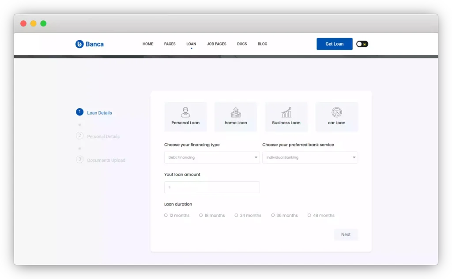452x279 pixels.
Task: Open the DOCS menu item
Action: (x=242, y=44)
